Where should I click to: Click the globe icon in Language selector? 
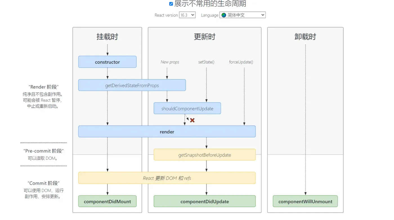[223, 15]
